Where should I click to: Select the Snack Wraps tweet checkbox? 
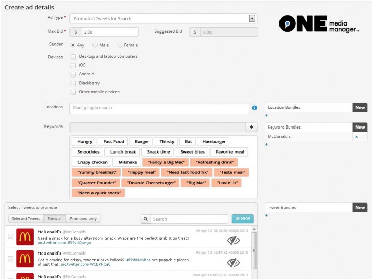coord(10,236)
